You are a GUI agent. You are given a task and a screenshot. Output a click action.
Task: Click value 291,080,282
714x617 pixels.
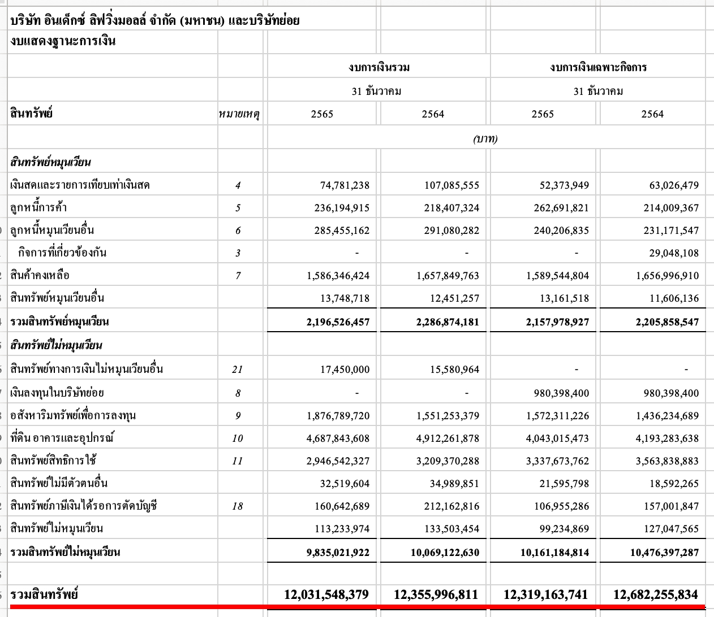click(x=451, y=231)
